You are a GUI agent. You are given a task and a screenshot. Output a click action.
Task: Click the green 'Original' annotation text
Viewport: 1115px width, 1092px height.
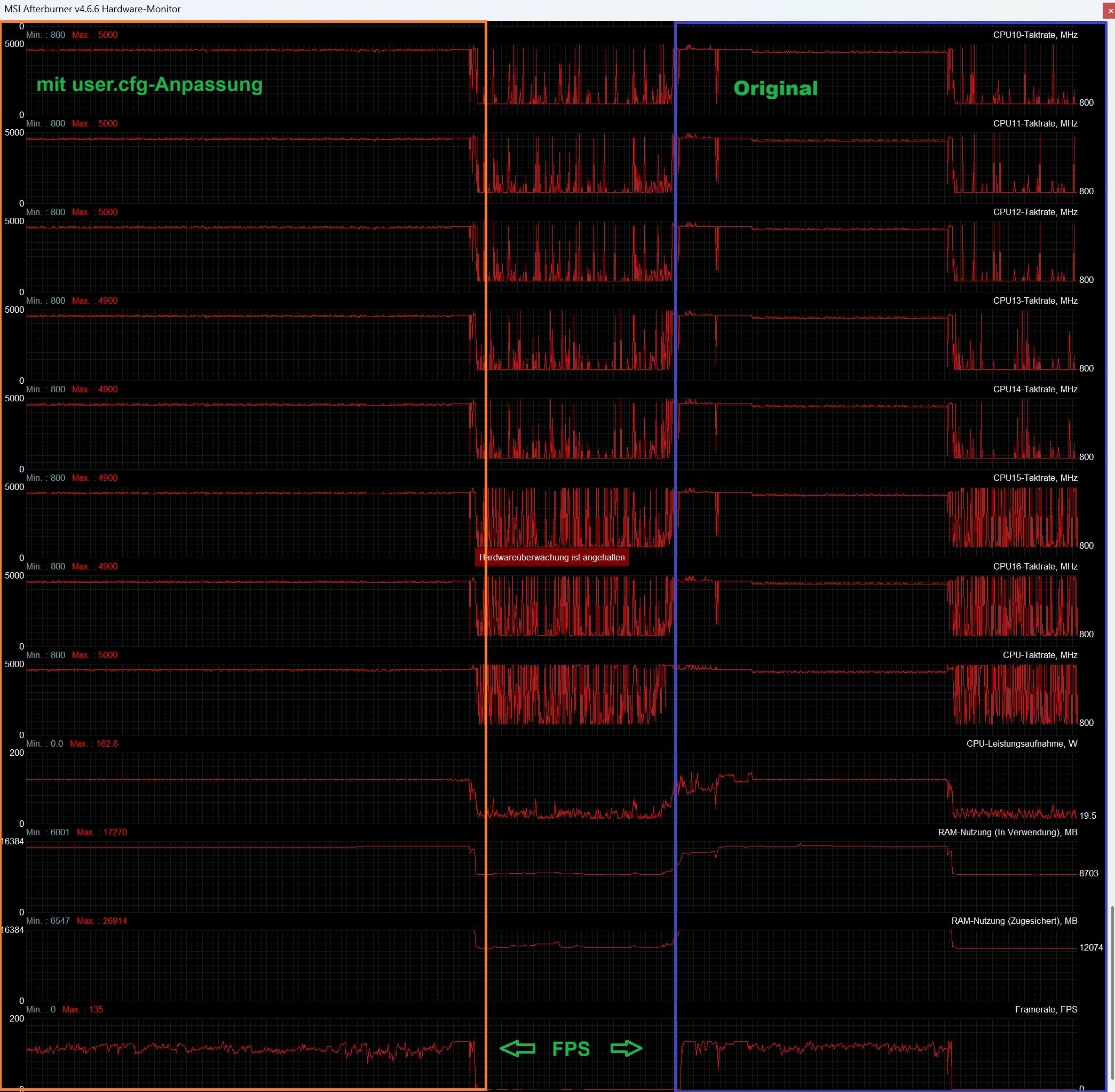coord(776,88)
